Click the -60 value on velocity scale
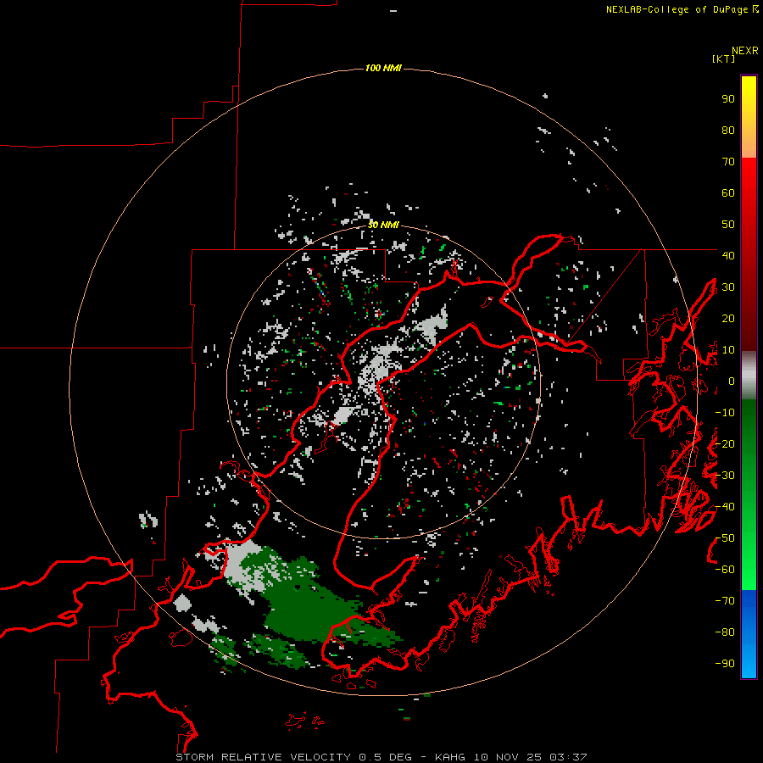The width and height of the screenshot is (763, 763). click(x=725, y=570)
